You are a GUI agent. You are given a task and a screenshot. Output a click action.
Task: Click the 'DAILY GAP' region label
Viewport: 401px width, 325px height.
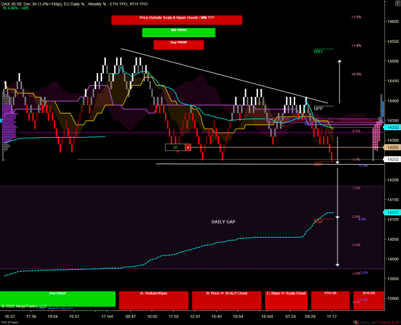(223, 222)
